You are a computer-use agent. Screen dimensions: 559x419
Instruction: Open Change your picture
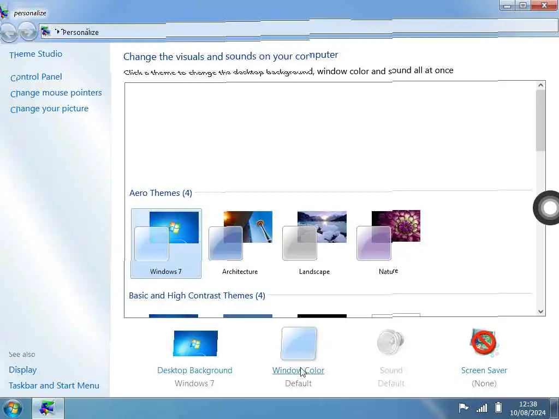click(x=49, y=109)
